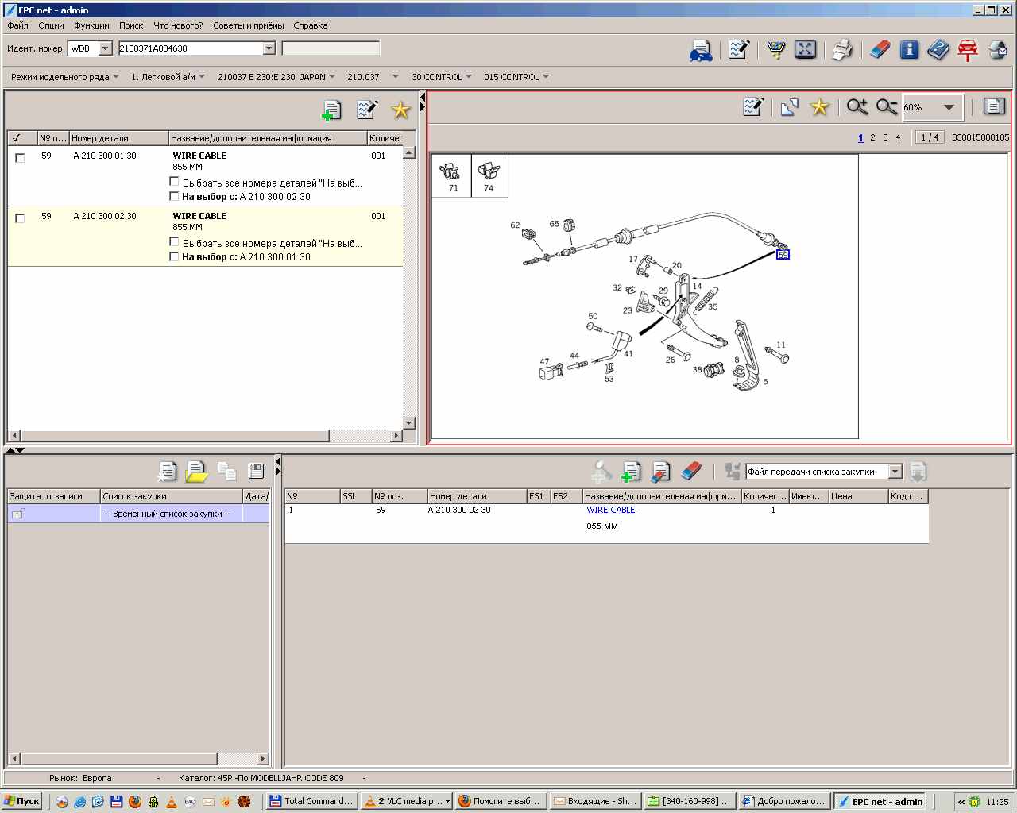Screen dimensions: 1017x813
Task: Click the zoom out magnifier icon
Action: pyautogui.click(x=886, y=107)
